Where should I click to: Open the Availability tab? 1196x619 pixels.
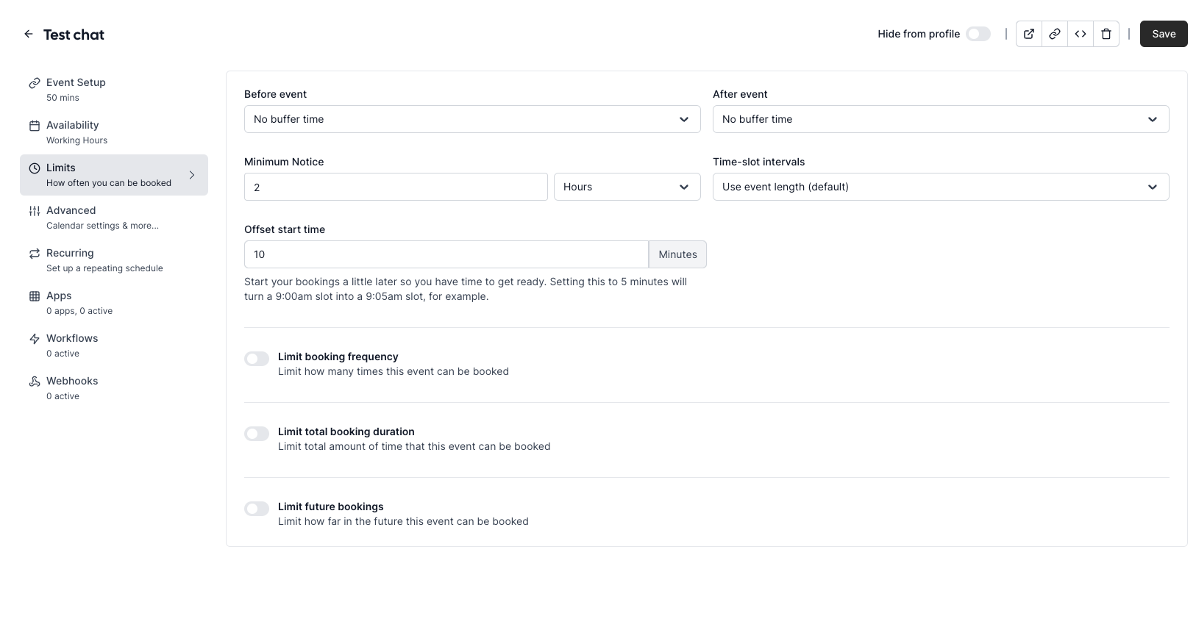pos(114,132)
